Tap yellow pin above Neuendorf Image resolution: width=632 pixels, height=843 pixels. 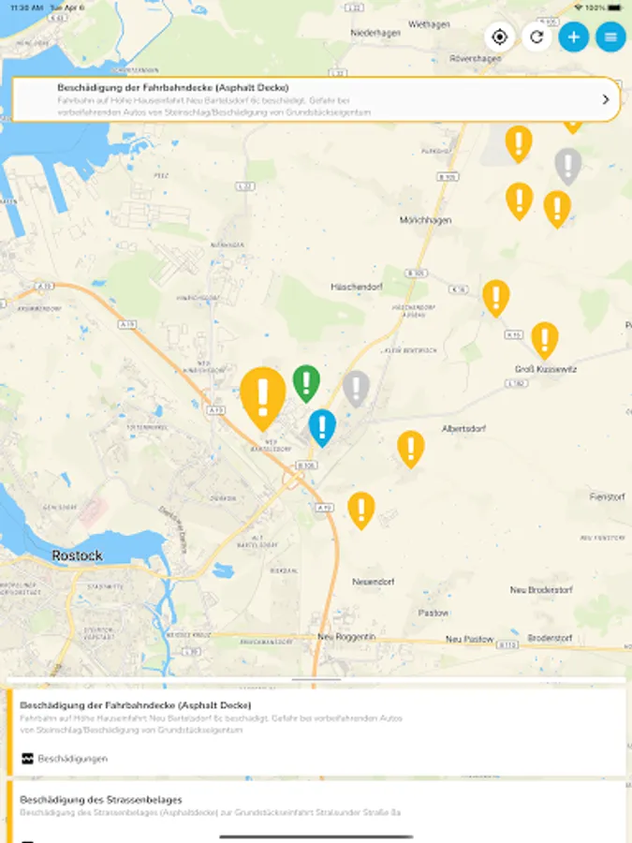click(x=361, y=510)
